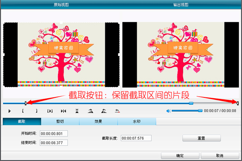242x161 pixels.
Task: Open the 效果 tab
Action: [98, 122]
